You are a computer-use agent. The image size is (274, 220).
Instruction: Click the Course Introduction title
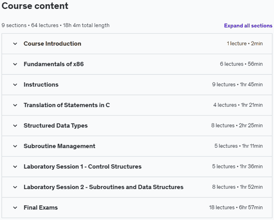[x=52, y=44]
